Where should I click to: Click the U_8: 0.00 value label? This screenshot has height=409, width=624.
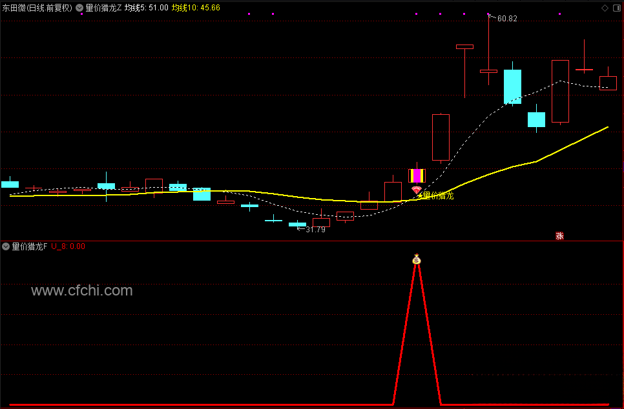tap(68, 246)
